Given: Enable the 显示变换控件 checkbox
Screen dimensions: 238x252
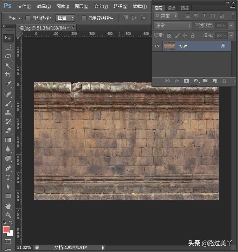Looking at the screenshot, I should [84, 18].
